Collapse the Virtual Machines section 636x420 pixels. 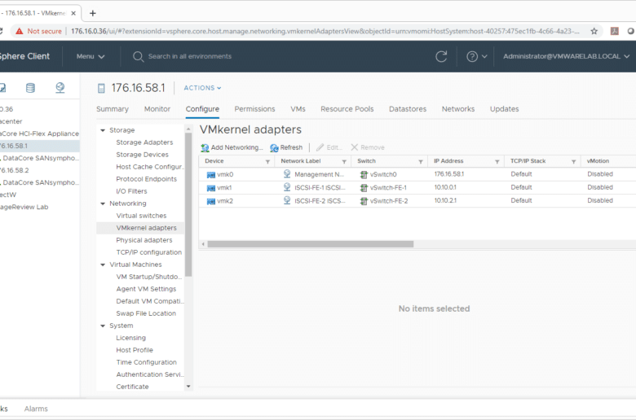(103, 265)
